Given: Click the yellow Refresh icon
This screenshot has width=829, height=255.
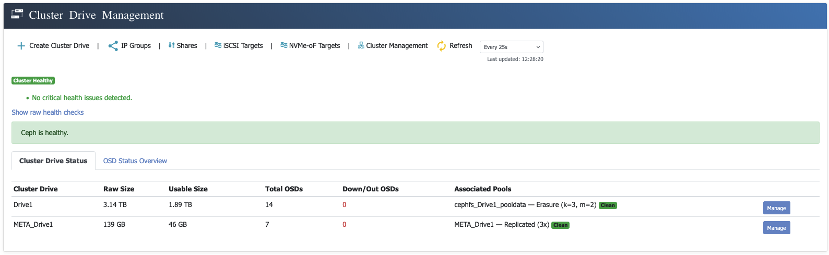Looking at the screenshot, I should tap(441, 46).
